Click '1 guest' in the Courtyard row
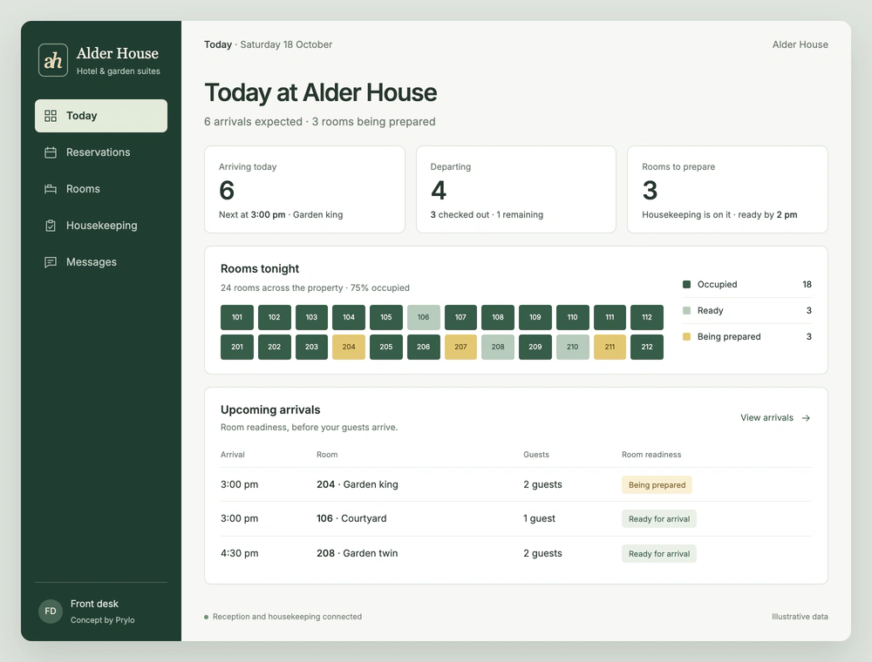The image size is (872, 662). pos(539,518)
